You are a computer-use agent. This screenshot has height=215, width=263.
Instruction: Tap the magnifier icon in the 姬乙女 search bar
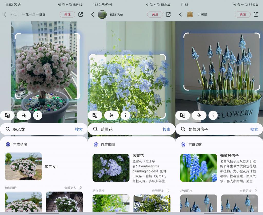pos(8,129)
